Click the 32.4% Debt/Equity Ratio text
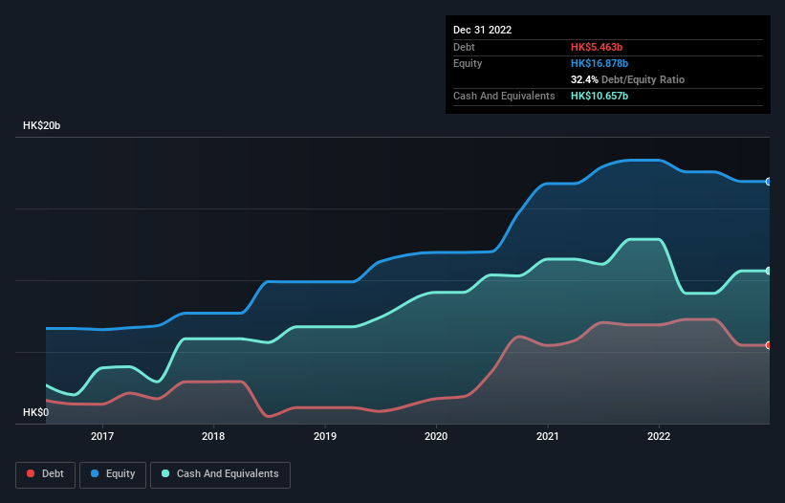The image size is (785, 503). 627,79
